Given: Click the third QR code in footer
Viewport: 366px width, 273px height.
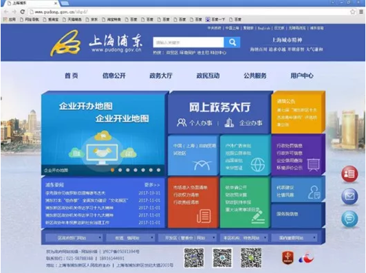Looking at the screenshot, I should click(251, 258).
